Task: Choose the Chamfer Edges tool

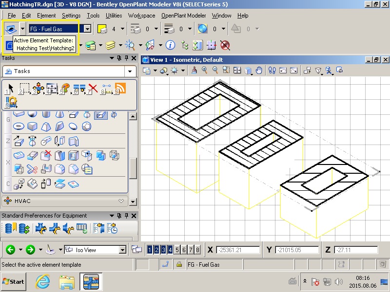Action: click(x=74, y=169)
